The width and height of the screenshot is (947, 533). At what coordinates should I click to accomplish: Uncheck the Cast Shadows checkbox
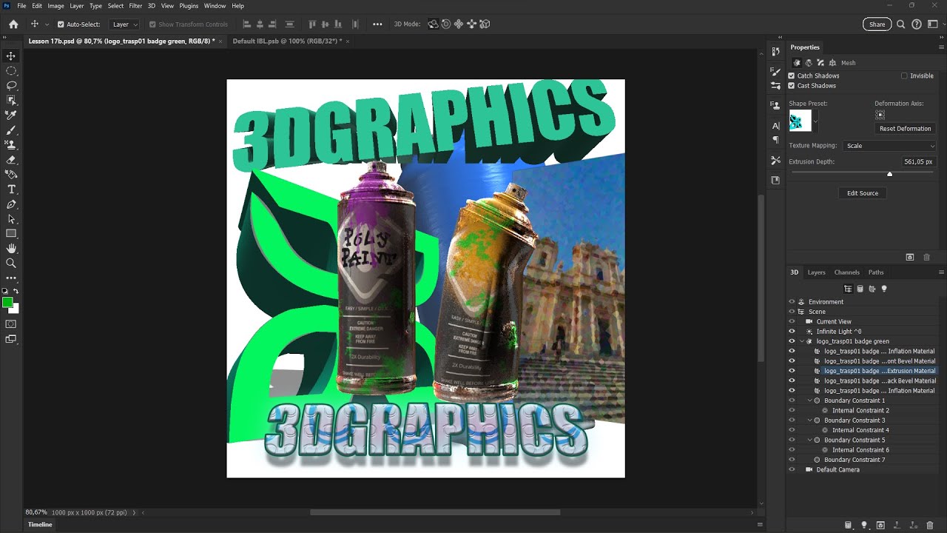point(792,86)
